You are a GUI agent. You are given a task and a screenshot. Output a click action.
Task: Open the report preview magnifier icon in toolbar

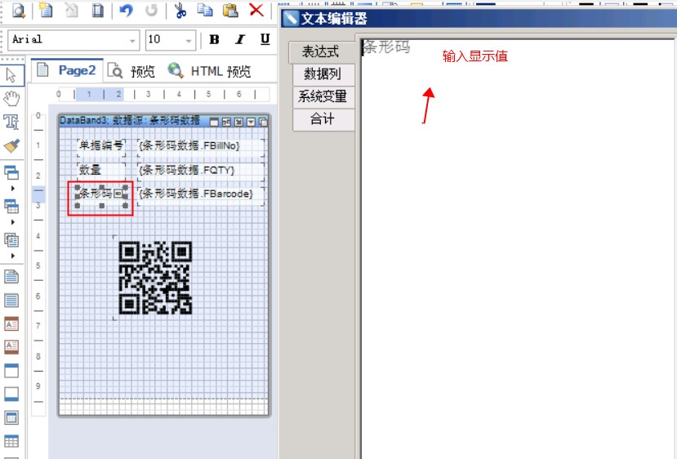18,10
